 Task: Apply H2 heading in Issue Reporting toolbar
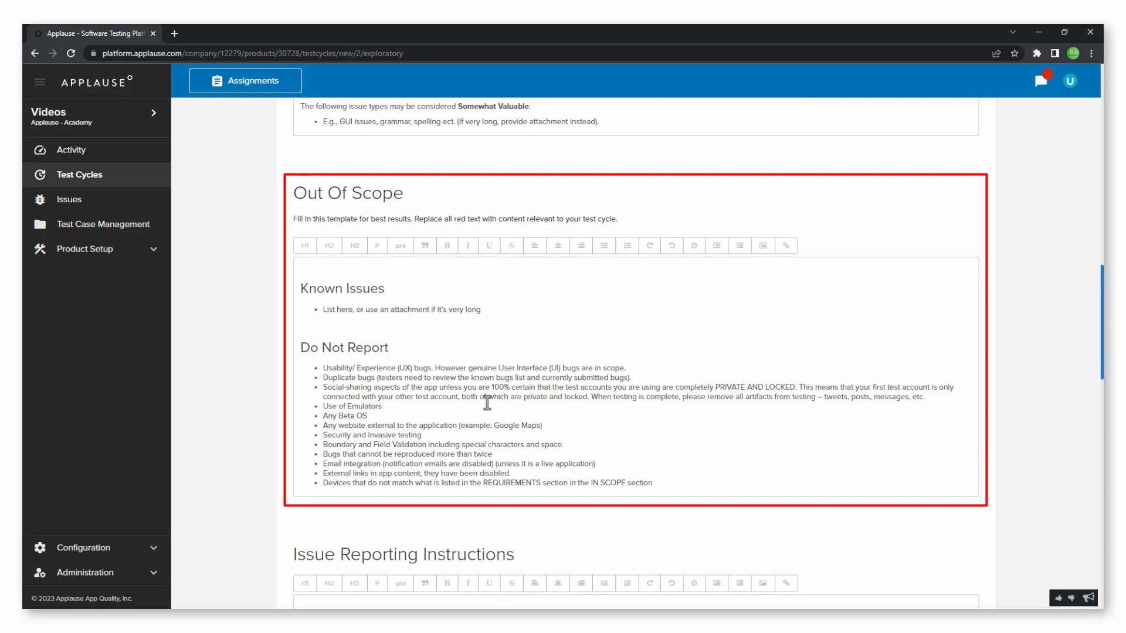point(329,583)
